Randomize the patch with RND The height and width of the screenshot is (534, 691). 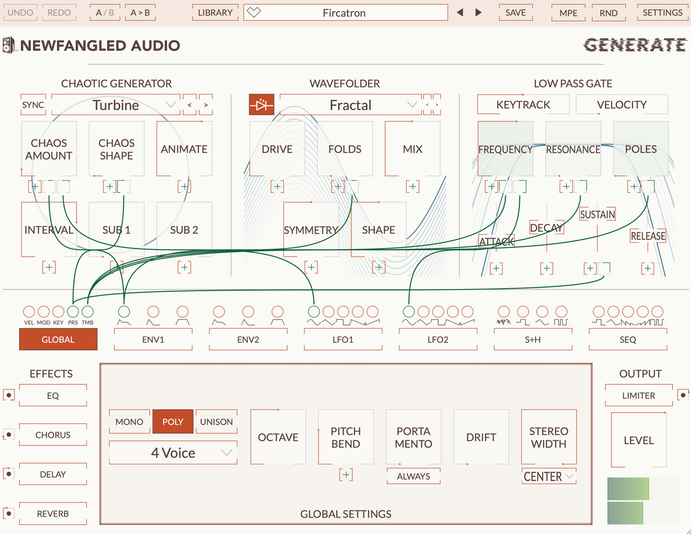point(609,12)
